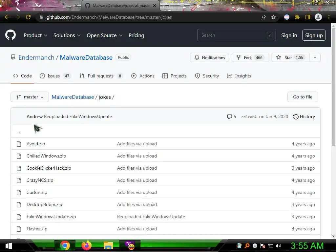The width and height of the screenshot is (336, 252).
Task: Click the Pricing link
Action: point(136,35)
